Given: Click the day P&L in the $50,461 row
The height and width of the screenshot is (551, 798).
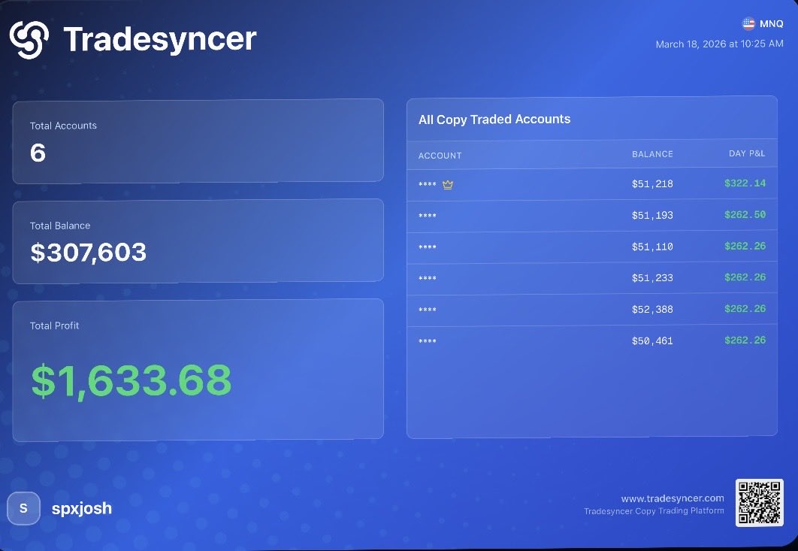Looking at the screenshot, I should pyautogui.click(x=745, y=341).
